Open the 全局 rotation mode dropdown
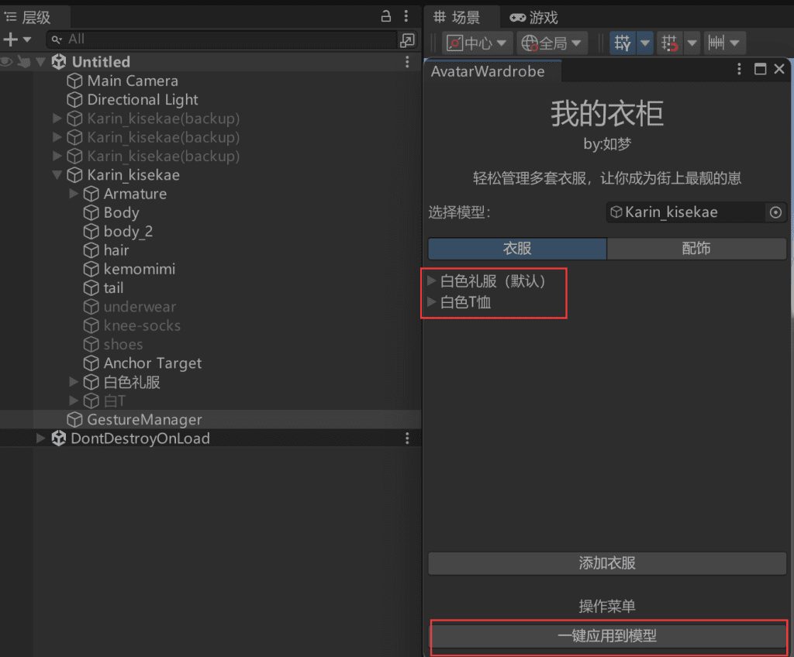 552,43
